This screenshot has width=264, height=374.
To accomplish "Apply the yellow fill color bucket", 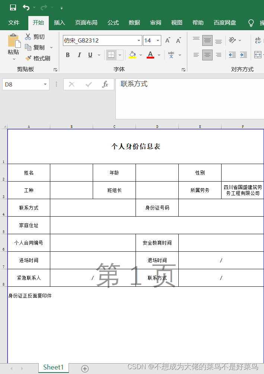I will pos(132,55).
